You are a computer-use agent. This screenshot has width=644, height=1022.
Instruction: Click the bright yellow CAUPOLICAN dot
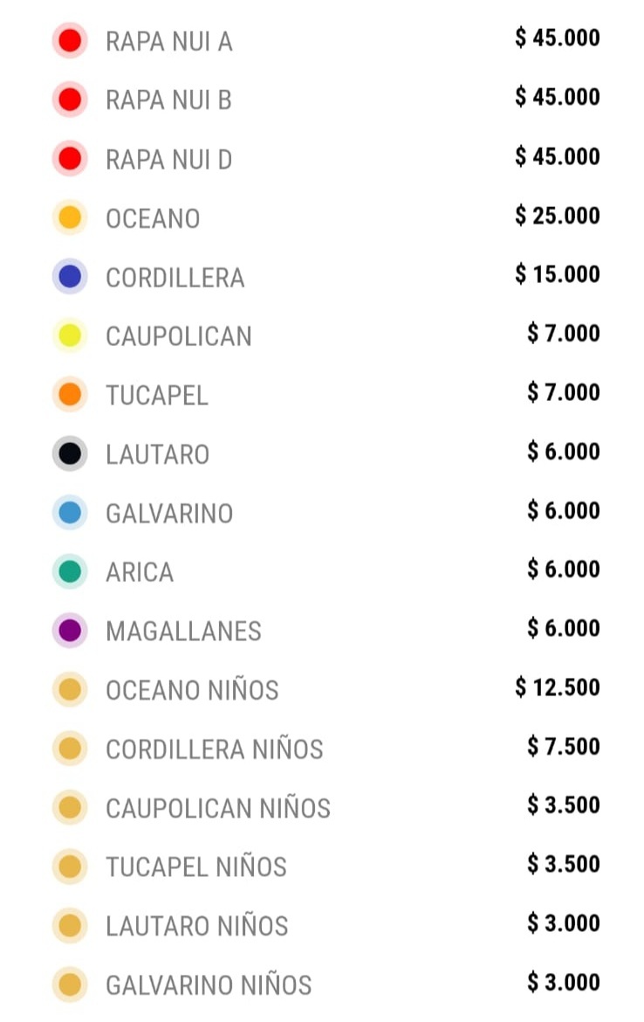click(70, 335)
